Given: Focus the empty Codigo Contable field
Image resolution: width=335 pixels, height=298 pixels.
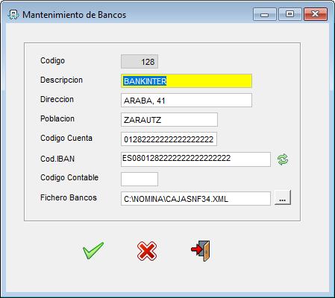Looking at the screenshot, I should [140, 179].
